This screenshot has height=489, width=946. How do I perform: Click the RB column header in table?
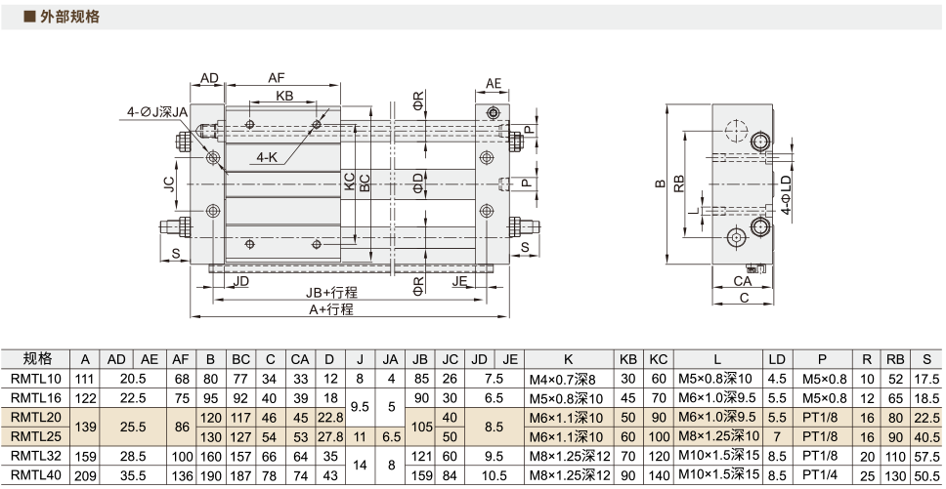coord(895,359)
